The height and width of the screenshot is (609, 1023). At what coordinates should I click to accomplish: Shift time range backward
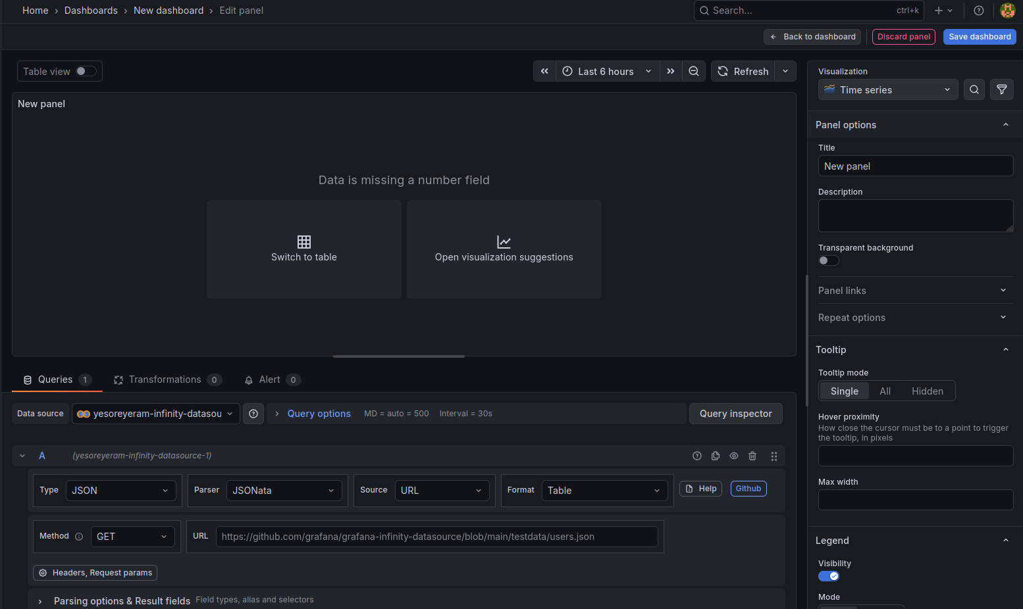point(544,71)
